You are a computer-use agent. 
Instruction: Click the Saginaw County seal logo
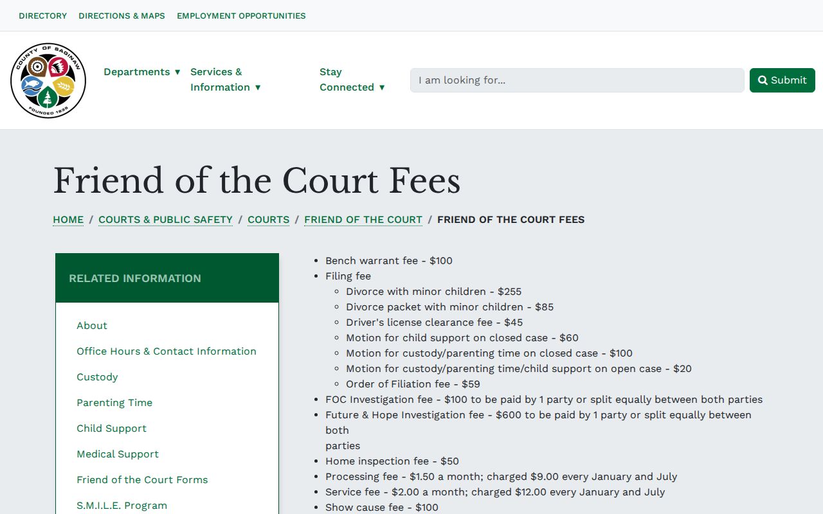click(48, 81)
